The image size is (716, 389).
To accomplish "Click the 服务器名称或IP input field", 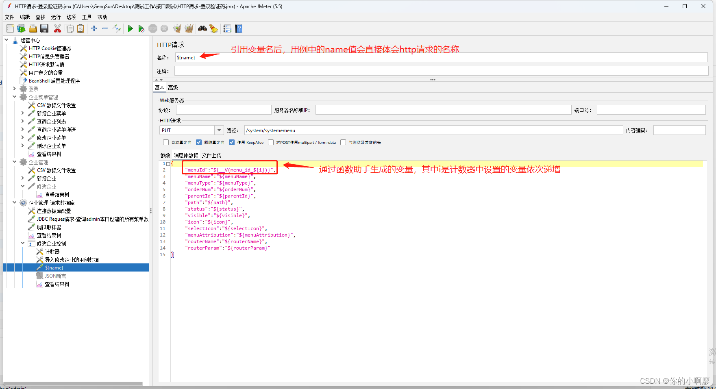I will point(443,110).
